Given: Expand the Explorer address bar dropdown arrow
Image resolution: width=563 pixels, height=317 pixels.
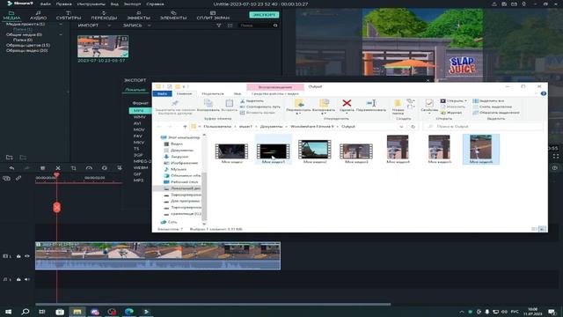Looking at the screenshot, I should click(401, 127).
